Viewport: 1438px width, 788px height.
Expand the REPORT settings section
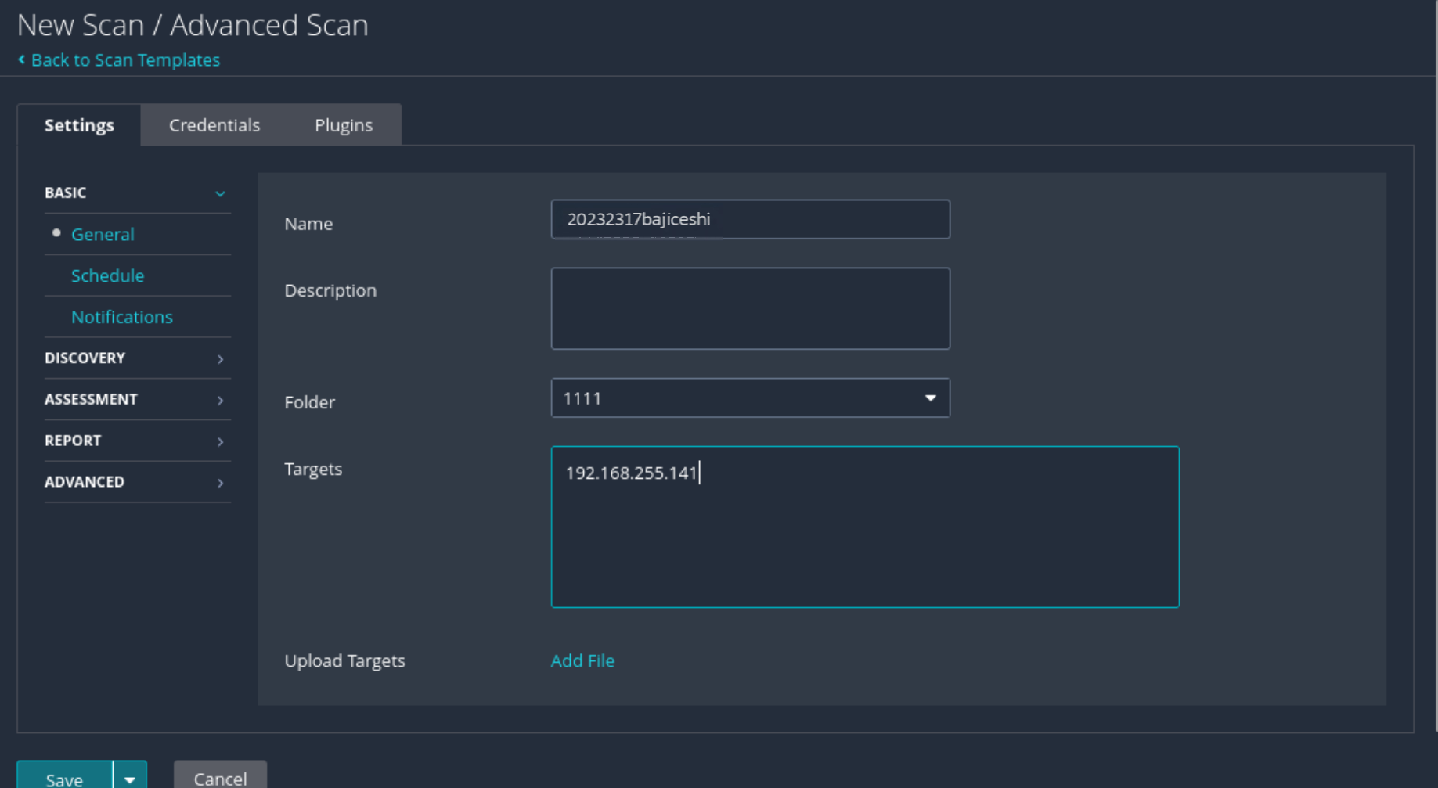(x=220, y=441)
